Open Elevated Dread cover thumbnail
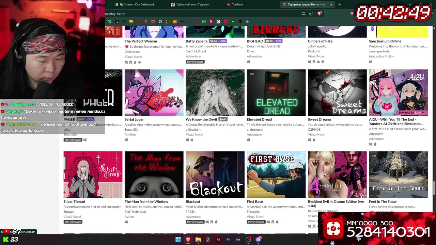436x245 pixels. 276,93
